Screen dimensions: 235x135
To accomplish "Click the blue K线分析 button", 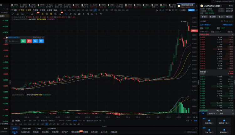I will (191, 10).
